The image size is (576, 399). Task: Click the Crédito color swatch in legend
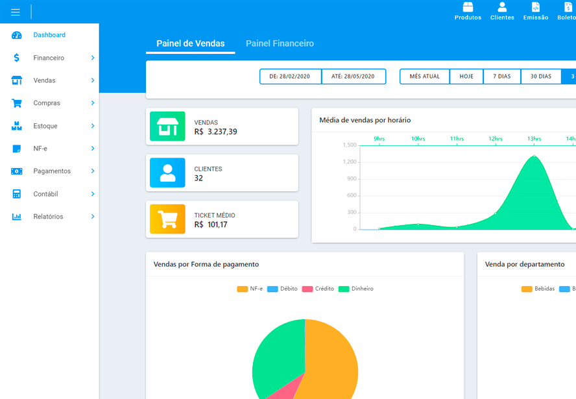tap(307, 289)
